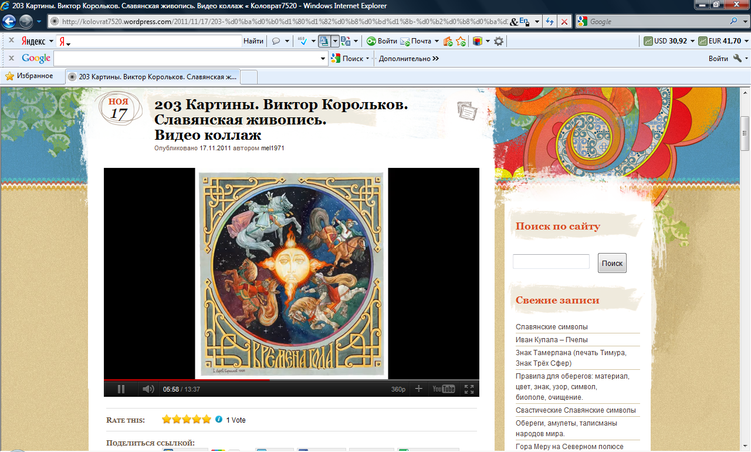This screenshot has width=751, height=452.
Task: Click the Yandex money wallet icon
Action: pos(448,41)
